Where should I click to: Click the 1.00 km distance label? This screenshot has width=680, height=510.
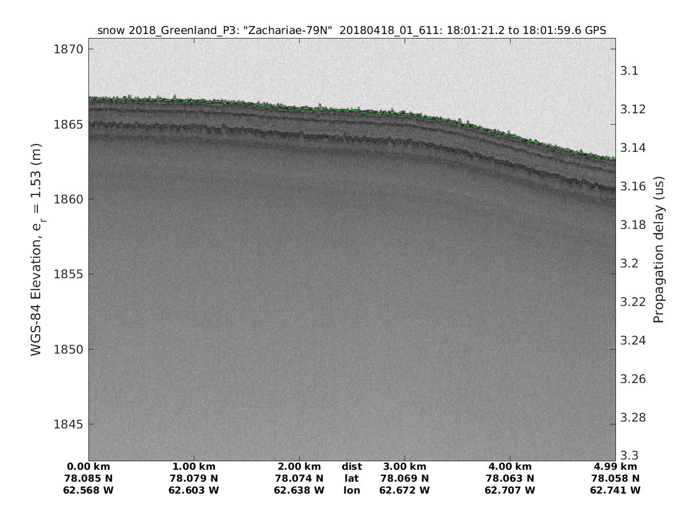click(x=194, y=467)
